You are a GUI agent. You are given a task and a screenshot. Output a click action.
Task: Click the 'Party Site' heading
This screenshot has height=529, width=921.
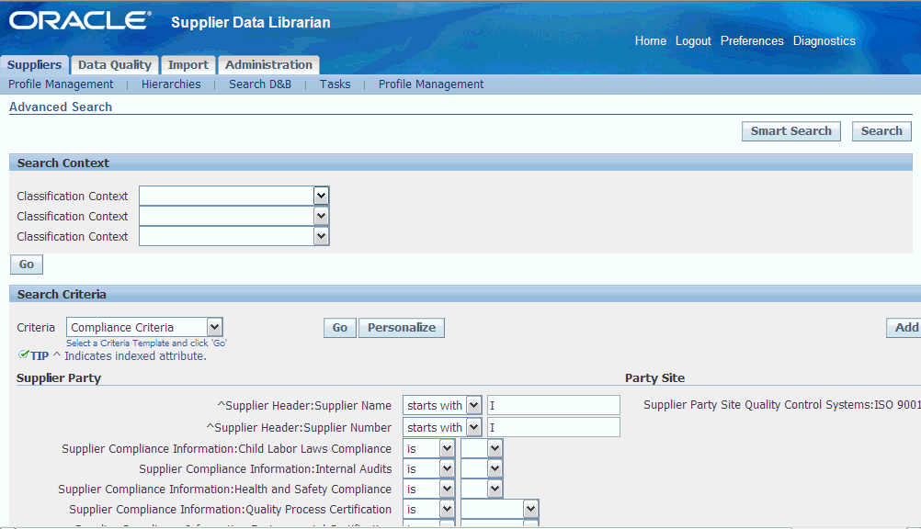pyautogui.click(x=655, y=378)
